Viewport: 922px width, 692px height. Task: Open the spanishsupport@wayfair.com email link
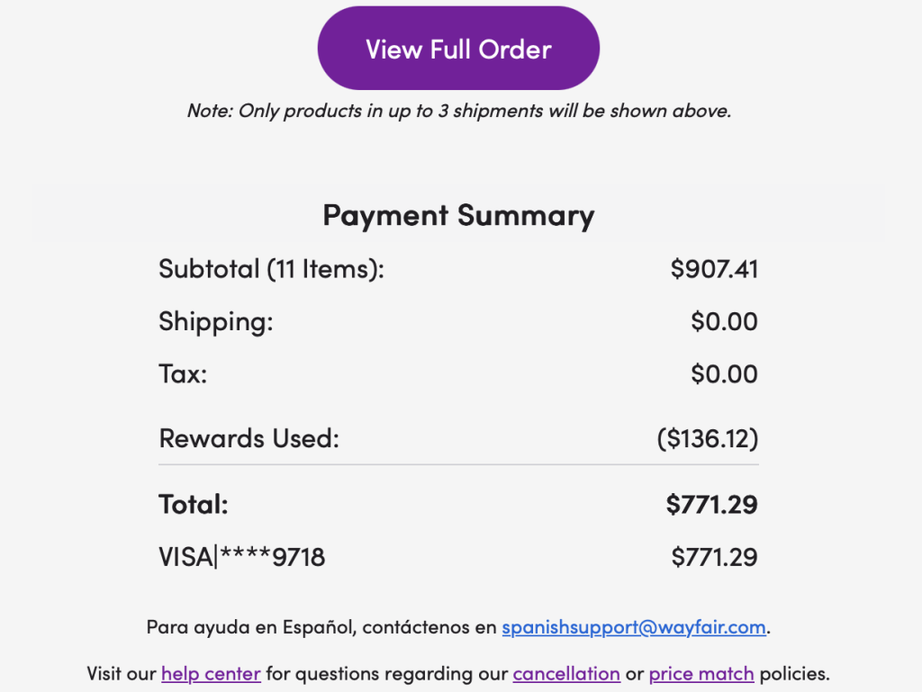(x=634, y=627)
